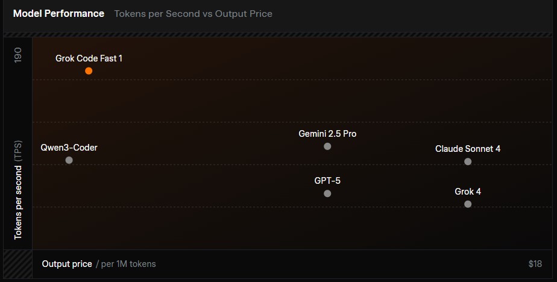This screenshot has width=557, height=282.
Task: Click the GPT-5 label text
Action: (x=327, y=180)
